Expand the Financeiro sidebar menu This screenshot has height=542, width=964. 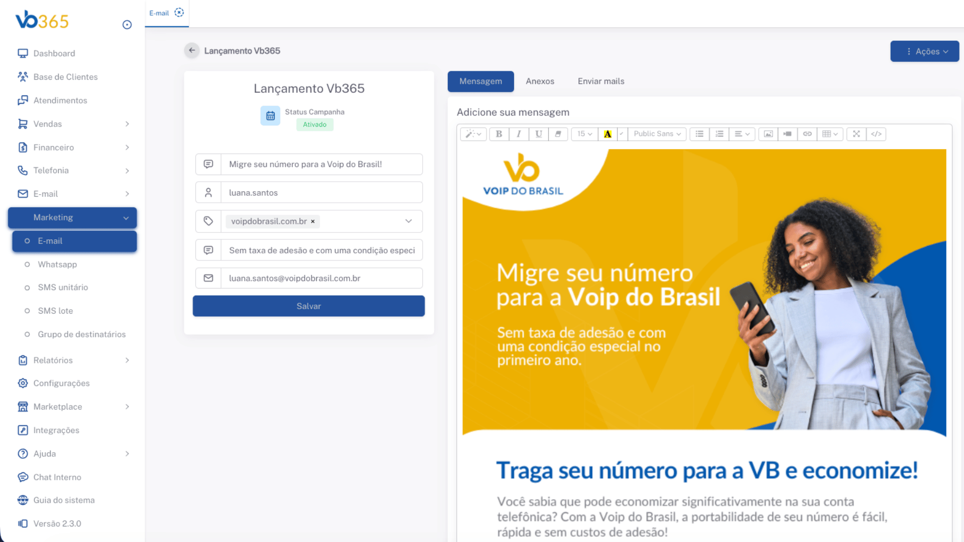click(x=72, y=148)
